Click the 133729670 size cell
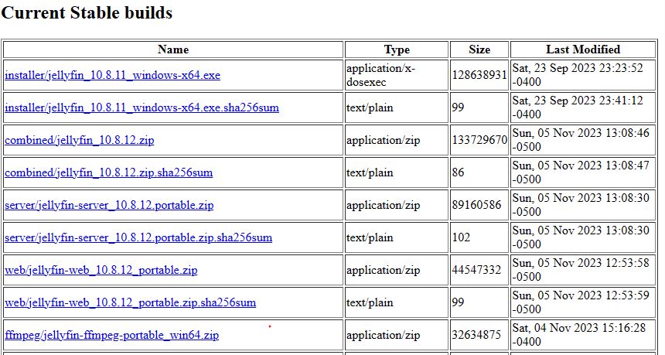Viewport: 665px width, 355px height. (479, 141)
